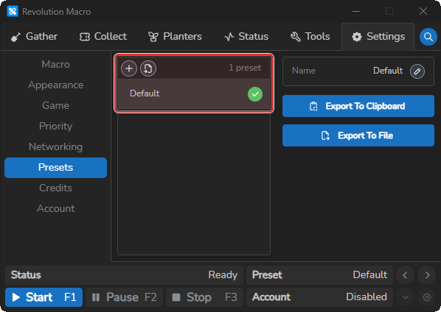Stop the macro with Stop F3
Image resolution: width=441 pixels, height=312 pixels.
tap(205, 297)
